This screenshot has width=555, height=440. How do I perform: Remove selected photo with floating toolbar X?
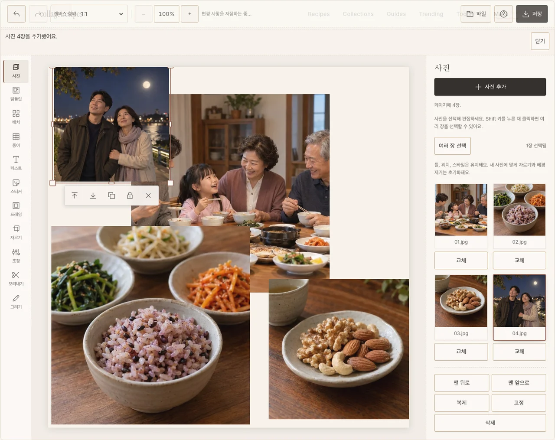pyautogui.click(x=148, y=196)
